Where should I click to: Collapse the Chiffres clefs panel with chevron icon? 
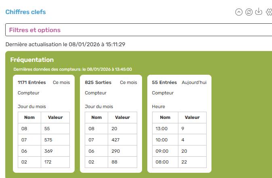click(239, 12)
